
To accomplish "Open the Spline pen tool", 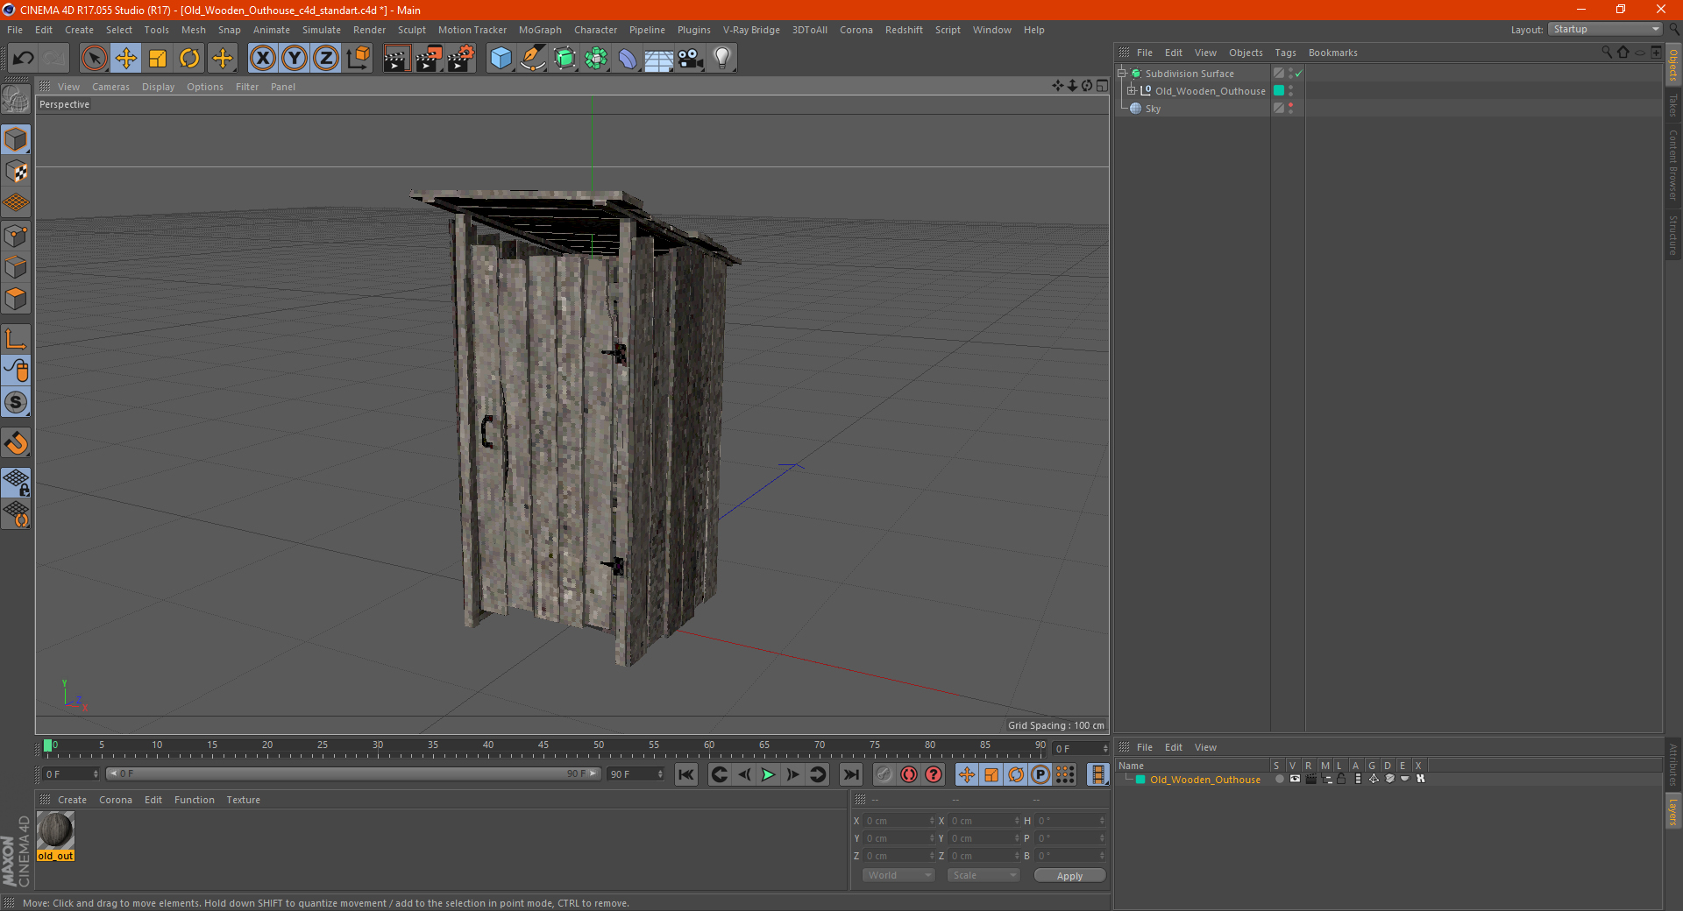I will tap(533, 59).
